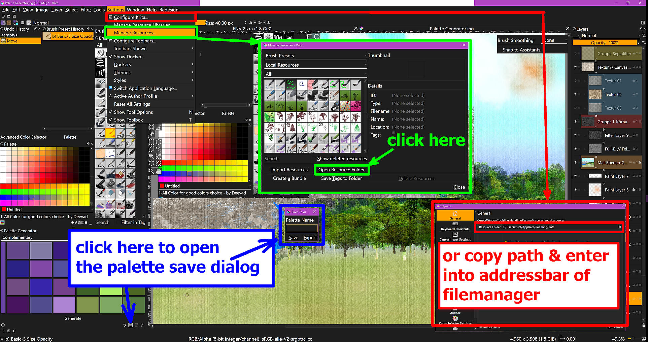
Task: Switch to the Advanced Color Selector tab
Action: point(23,137)
